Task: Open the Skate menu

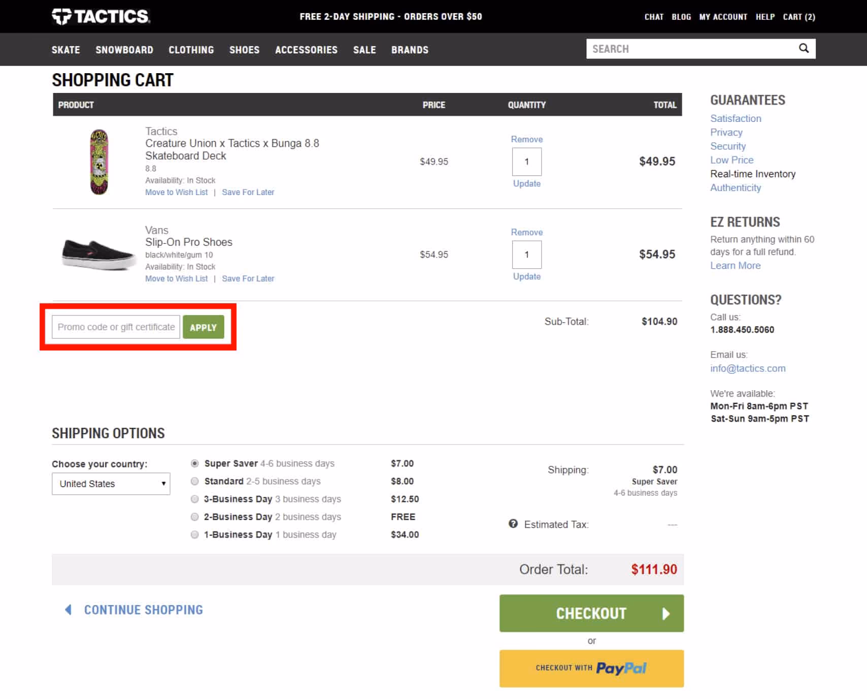Action: (x=65, y=50)
